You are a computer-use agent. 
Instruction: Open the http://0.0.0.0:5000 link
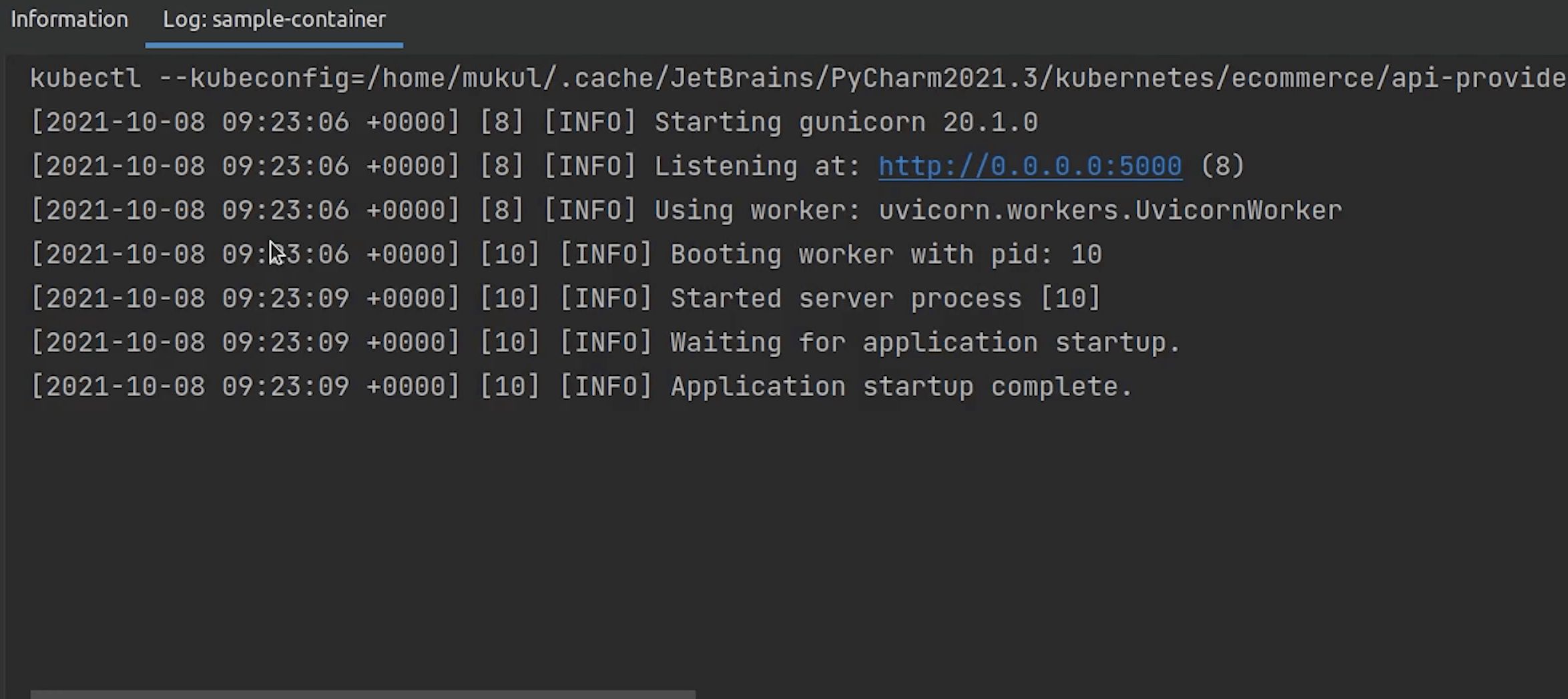(x=1029, y=166)
